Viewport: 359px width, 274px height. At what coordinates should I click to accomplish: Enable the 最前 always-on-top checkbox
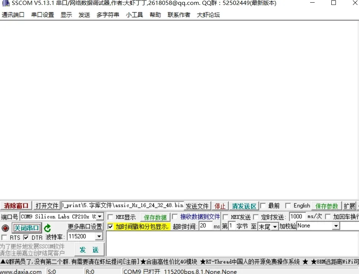coord(263,206)
